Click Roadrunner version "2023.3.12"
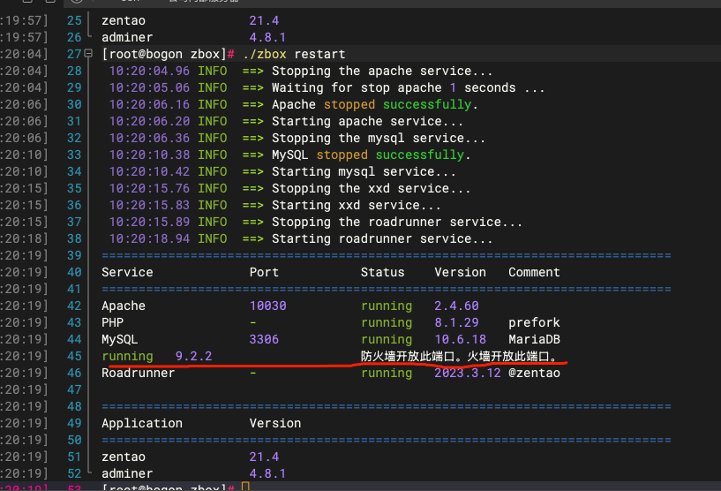The width and height of the screenshot is (721, 491). (468, 374)
